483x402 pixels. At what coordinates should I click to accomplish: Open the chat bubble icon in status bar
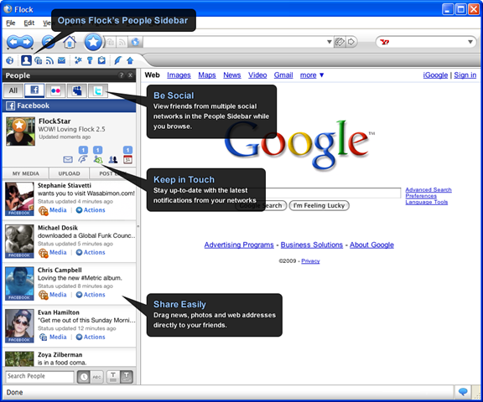pyautogui.click(x=463, y=392)
